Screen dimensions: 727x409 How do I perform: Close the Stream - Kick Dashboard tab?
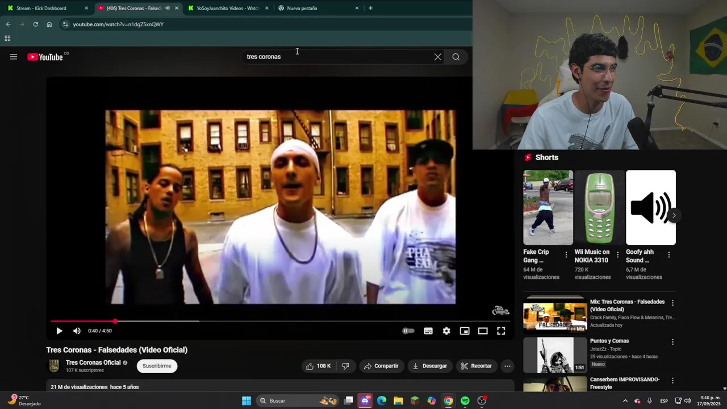[86, 8]
